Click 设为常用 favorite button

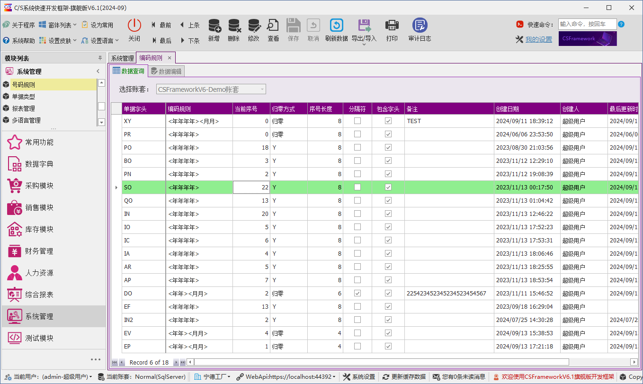98,25
